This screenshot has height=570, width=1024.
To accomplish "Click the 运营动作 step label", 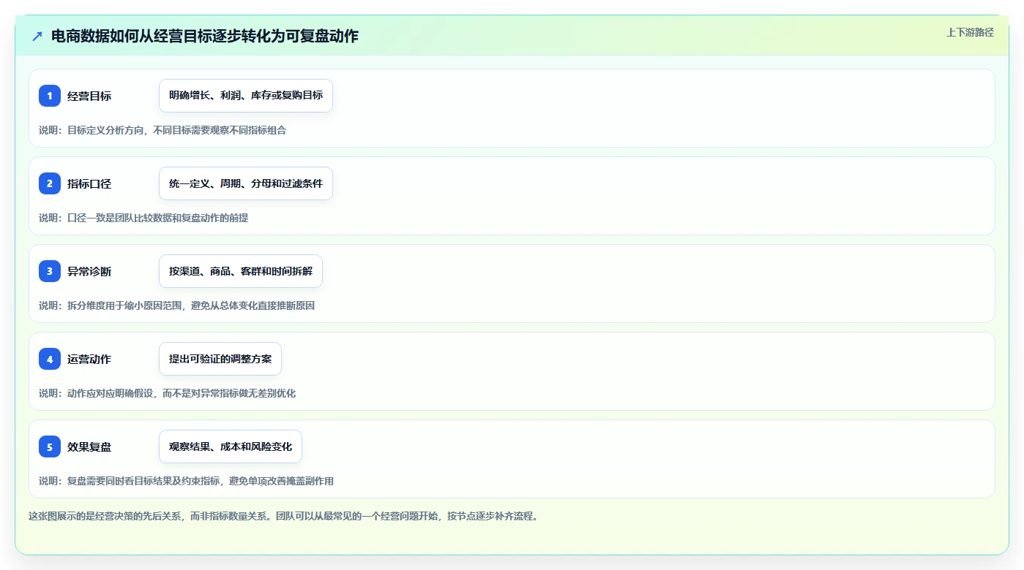I will [89, 359].
